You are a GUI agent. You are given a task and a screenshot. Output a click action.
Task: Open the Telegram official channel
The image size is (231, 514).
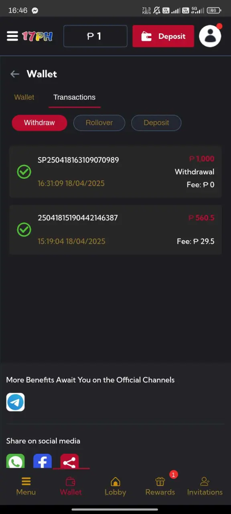pos(15,402)
